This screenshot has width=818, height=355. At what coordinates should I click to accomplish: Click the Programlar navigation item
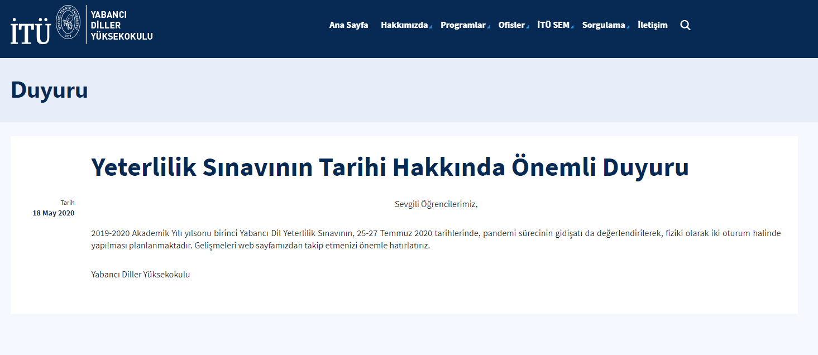(x=463, y=25)
